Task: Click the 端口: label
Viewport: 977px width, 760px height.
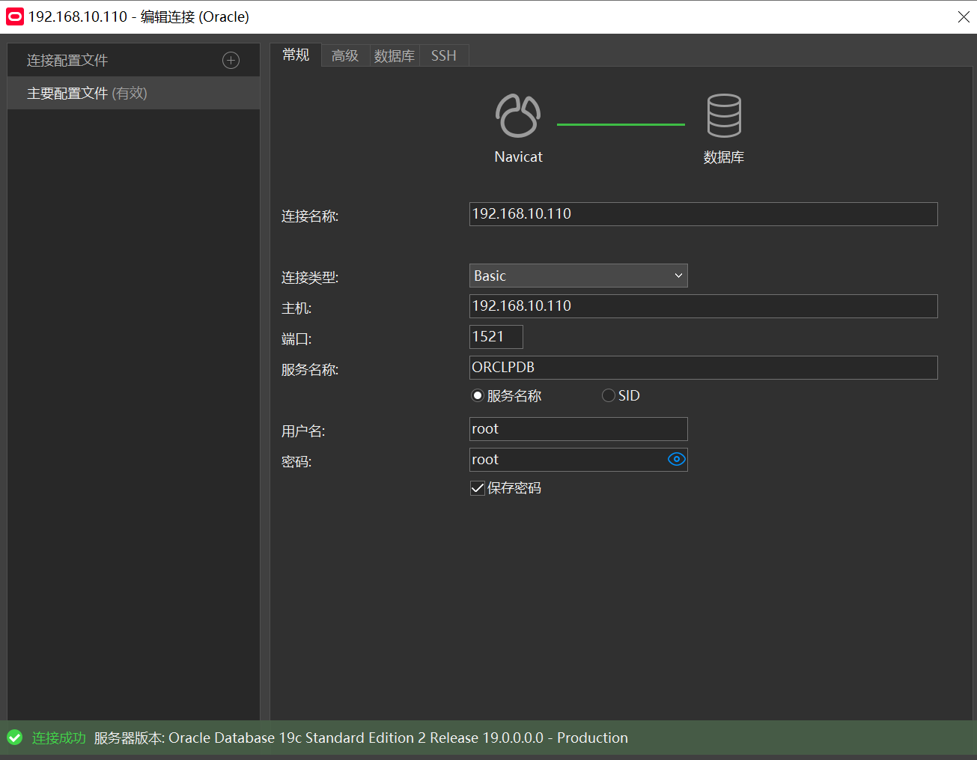Action: [296, 339]
